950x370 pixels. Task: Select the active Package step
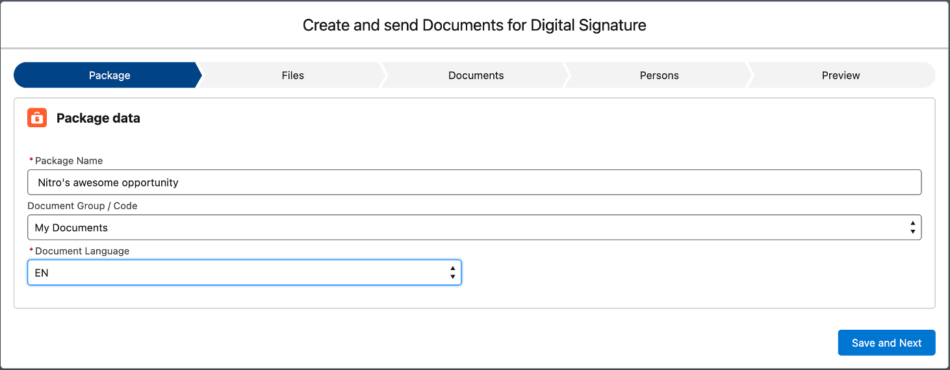pyautogui.click(x=109, y=75)
